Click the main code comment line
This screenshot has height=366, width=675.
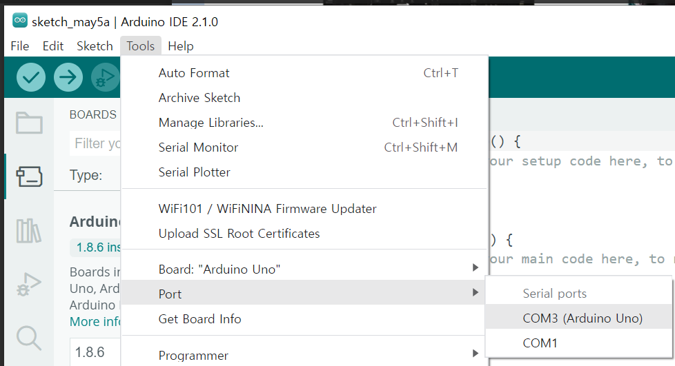(x=581, y=259)
